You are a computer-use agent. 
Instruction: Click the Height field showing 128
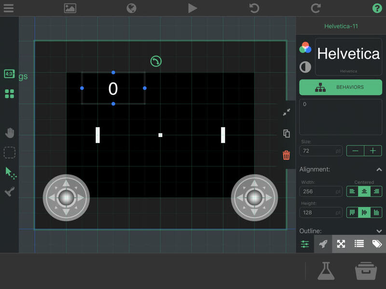click(321, 212)
